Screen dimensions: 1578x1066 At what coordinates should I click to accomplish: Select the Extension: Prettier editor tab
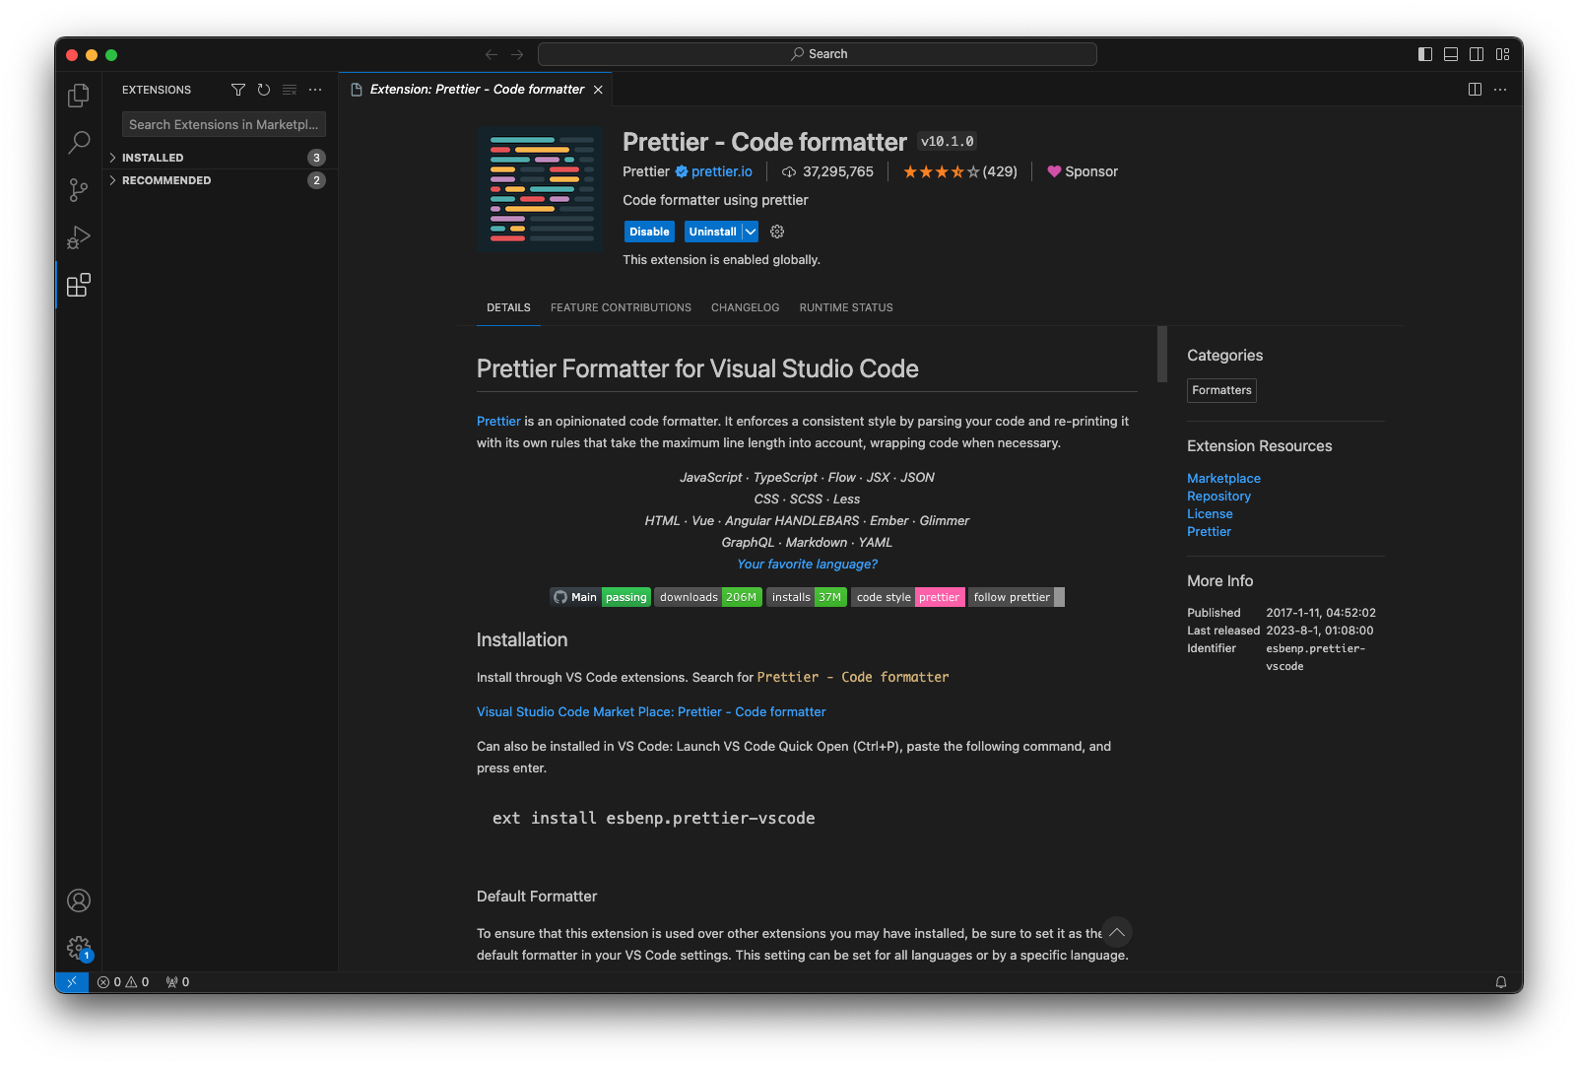477,90
